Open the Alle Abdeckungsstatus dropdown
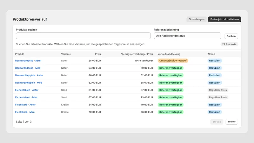Image resolution: width=254 pixels, height=143 pixels. [x=187, y=36]
